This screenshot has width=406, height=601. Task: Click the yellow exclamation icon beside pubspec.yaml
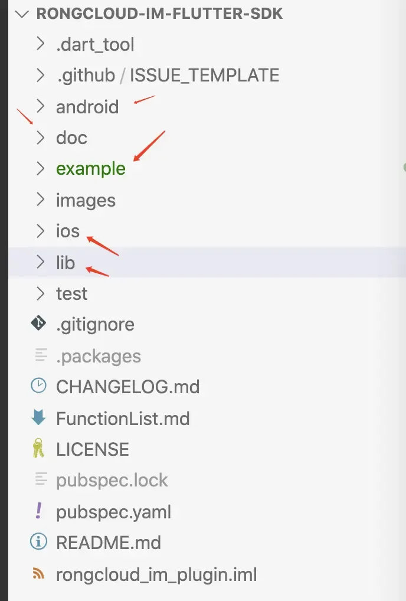pyautogui.click(x=38, y=511)
